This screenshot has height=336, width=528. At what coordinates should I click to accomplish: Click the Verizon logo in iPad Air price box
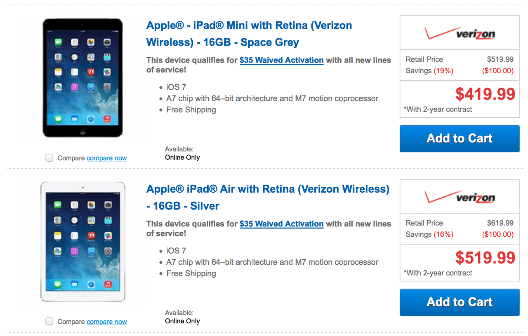click(460, 197)
